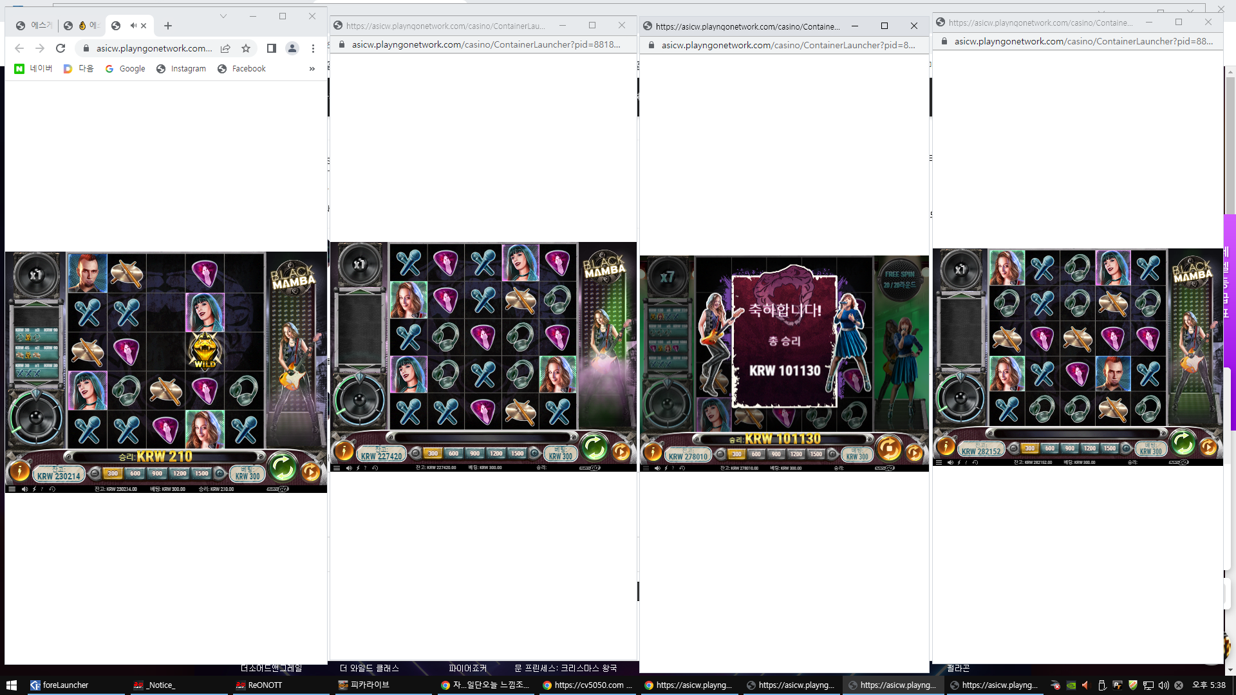The image size is (1236, 695).
Task: Open the paytable info in the KRW 282152 game
Action: pos(946,446)
